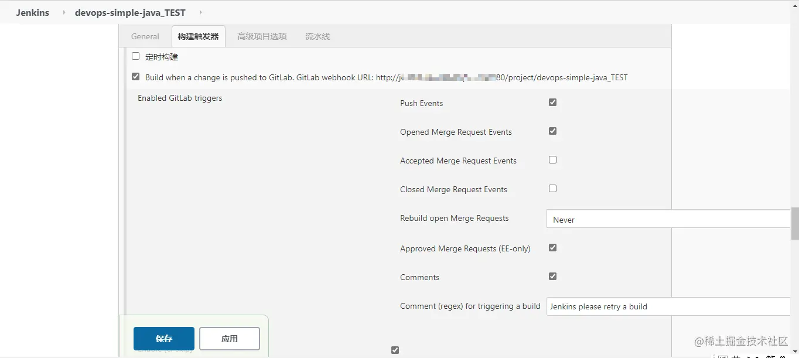Click the Opened Merge Request Events label

tap(456, 132)
